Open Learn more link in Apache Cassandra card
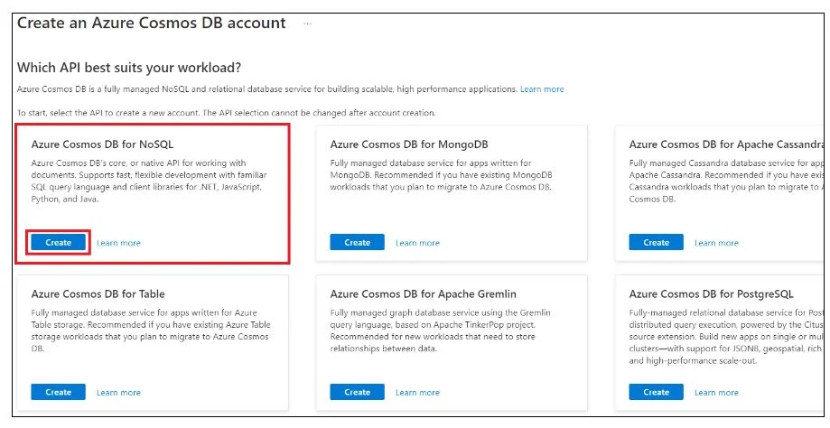Viewport: 830px width, 428px height. (716, 243)
